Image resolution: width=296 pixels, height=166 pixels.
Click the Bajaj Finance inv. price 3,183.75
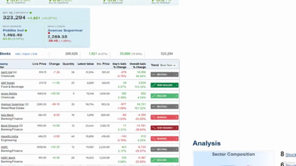(105, 126)
